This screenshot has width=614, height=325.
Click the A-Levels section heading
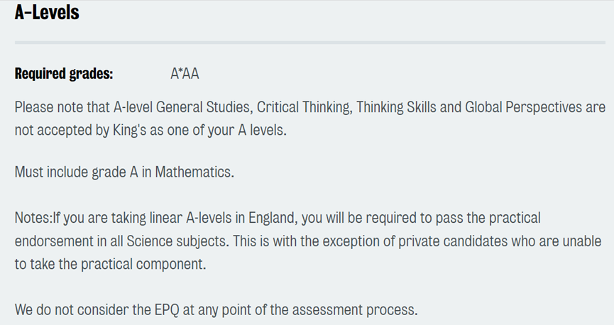point(47,12)
